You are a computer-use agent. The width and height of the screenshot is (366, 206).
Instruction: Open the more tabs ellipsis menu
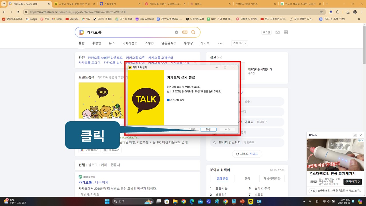220,43
